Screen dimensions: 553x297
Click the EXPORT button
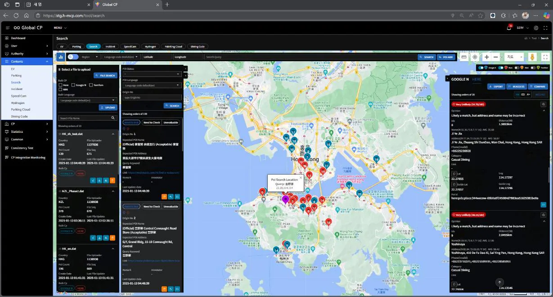pos(496,86)
